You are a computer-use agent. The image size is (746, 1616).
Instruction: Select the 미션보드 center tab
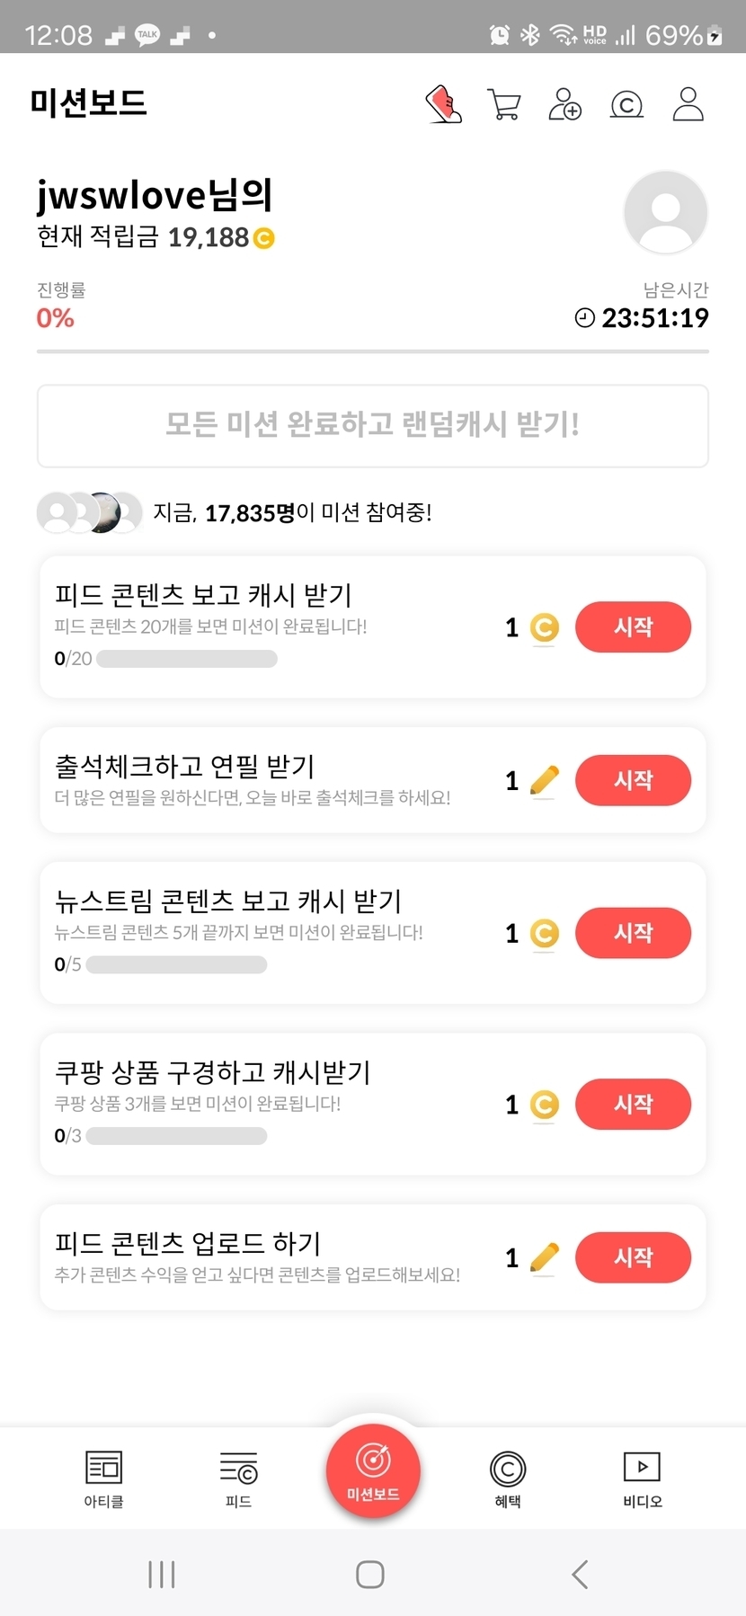(373, 1471)
